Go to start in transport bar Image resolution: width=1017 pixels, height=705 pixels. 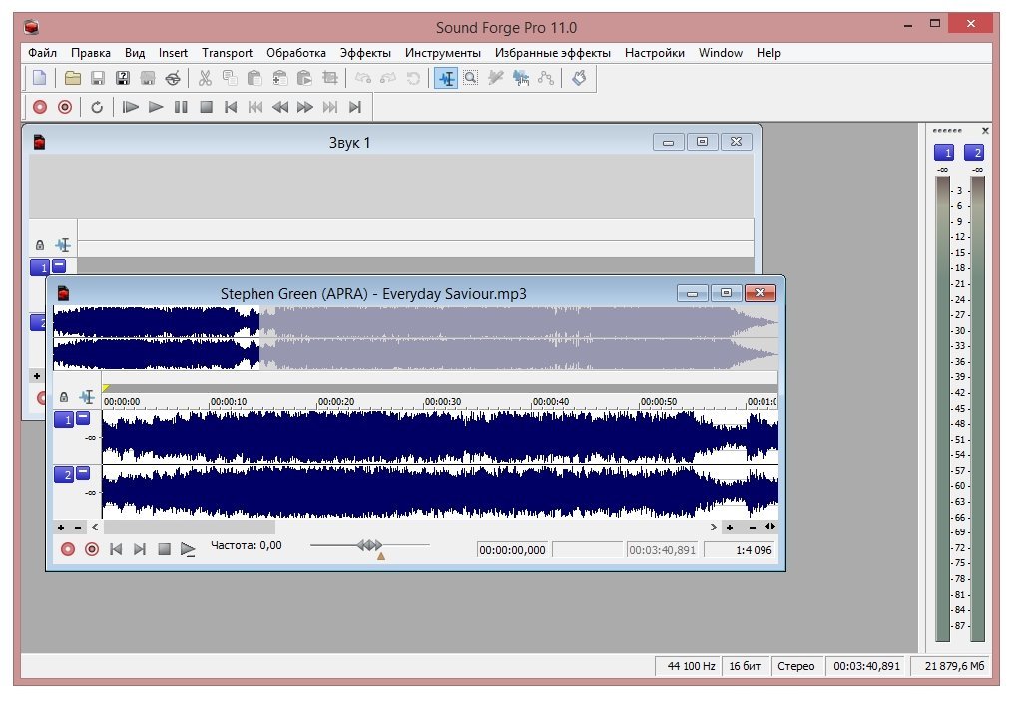[x=231, y=107]
